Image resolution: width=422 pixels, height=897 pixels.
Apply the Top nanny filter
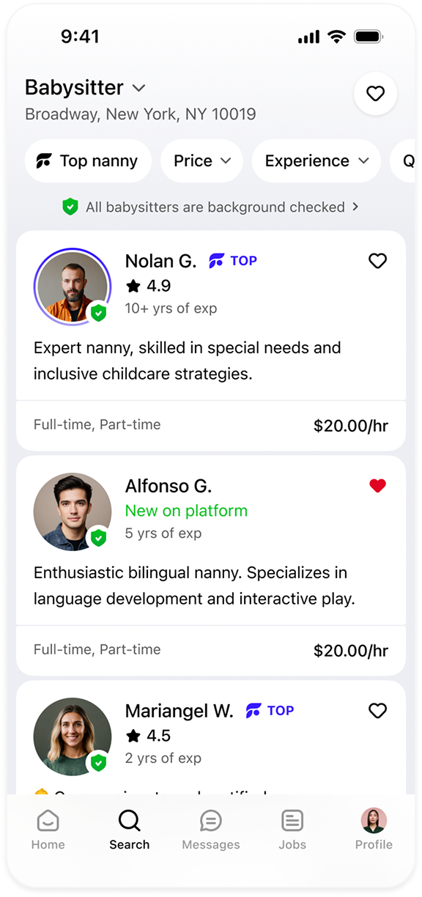[88, 160]
